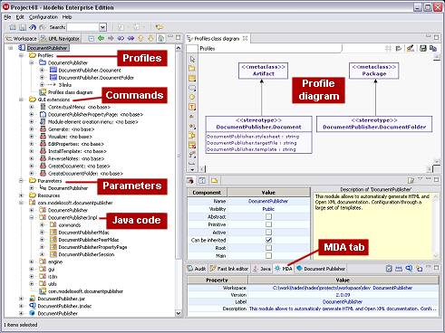Click the note edit icon above description panel
The height and width of the screenshot is (333, 445).
point(411,180)
